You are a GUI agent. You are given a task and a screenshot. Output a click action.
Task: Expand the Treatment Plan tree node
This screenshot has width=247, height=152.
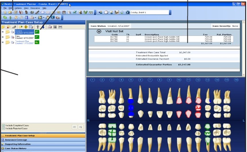click(x=3, y=42)
